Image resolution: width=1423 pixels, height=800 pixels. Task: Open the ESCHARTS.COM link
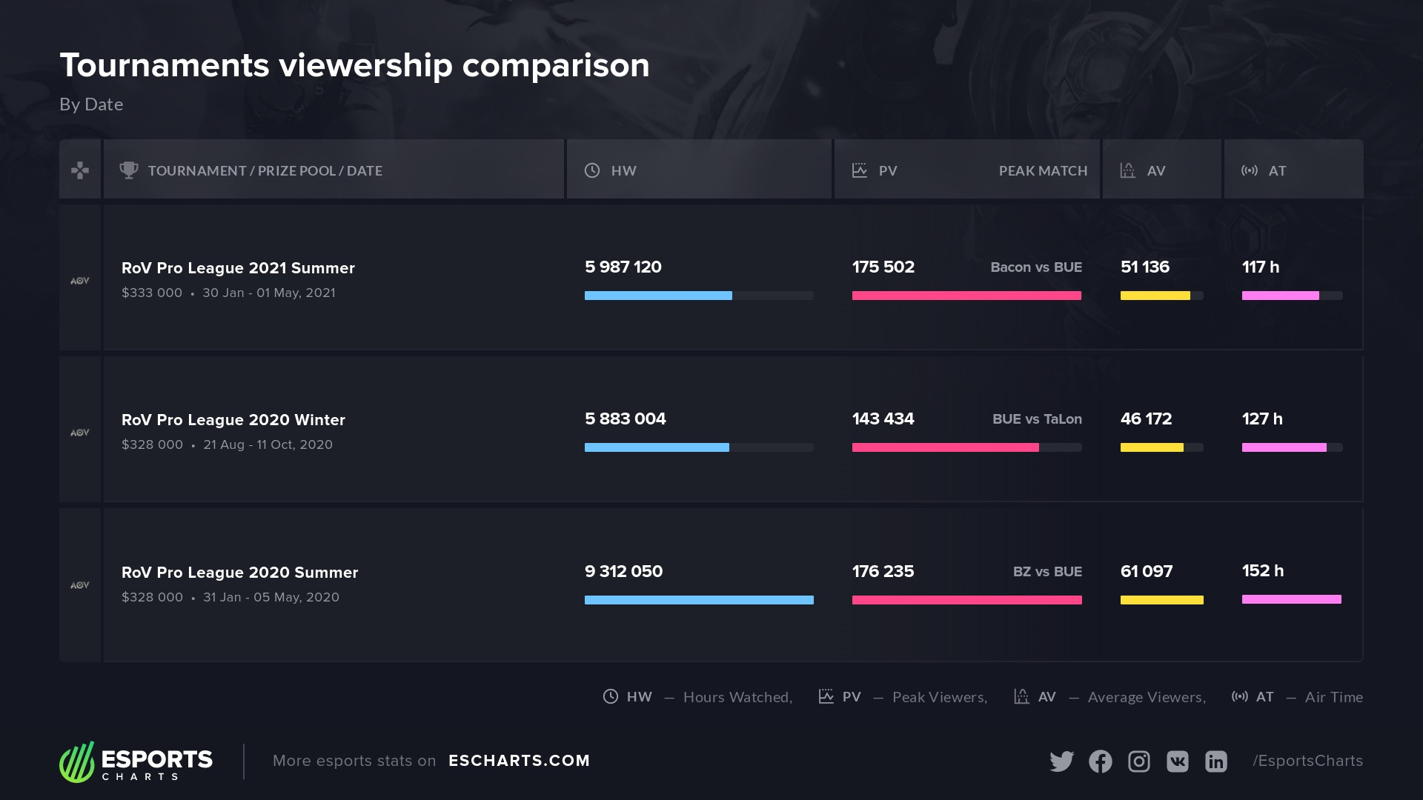click(519, 761)
